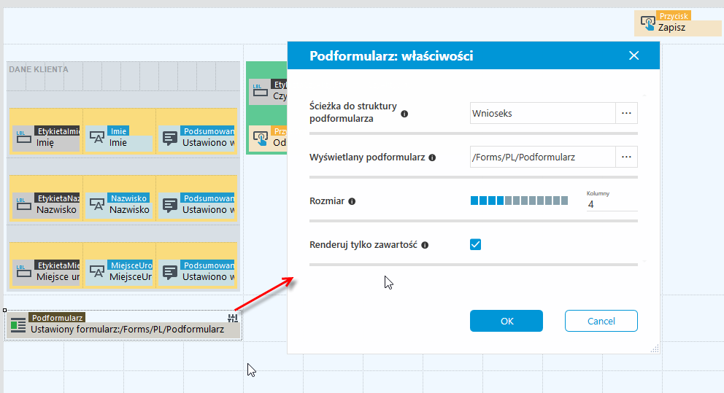The width and height of the screenshot is (724, 393).
Task: Click the label icon in green panel
Action: tap(261, 91)
